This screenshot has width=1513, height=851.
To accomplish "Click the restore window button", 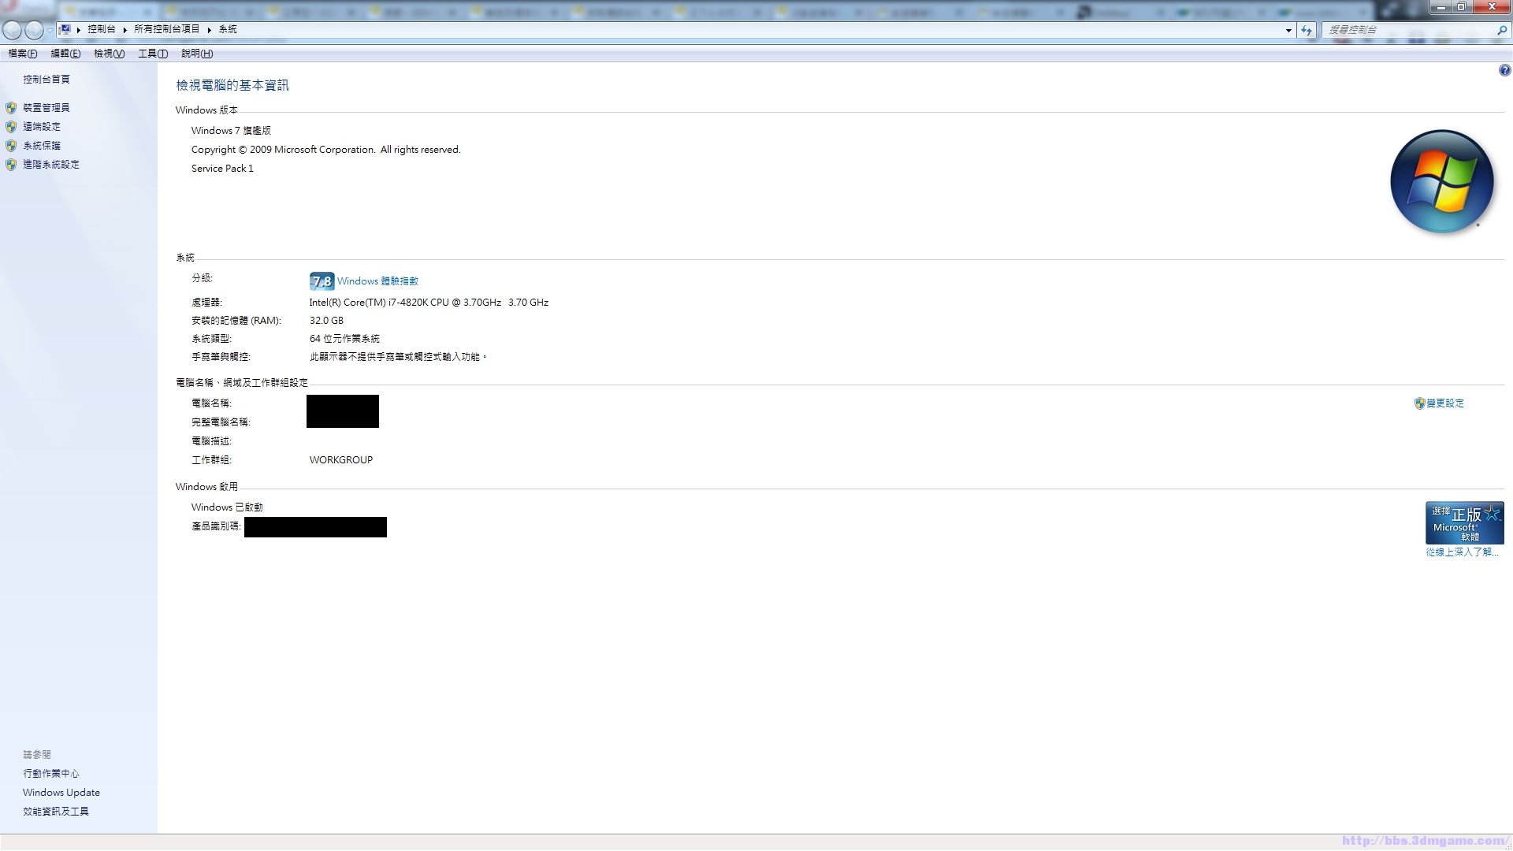I will (x=1462, y=7).
